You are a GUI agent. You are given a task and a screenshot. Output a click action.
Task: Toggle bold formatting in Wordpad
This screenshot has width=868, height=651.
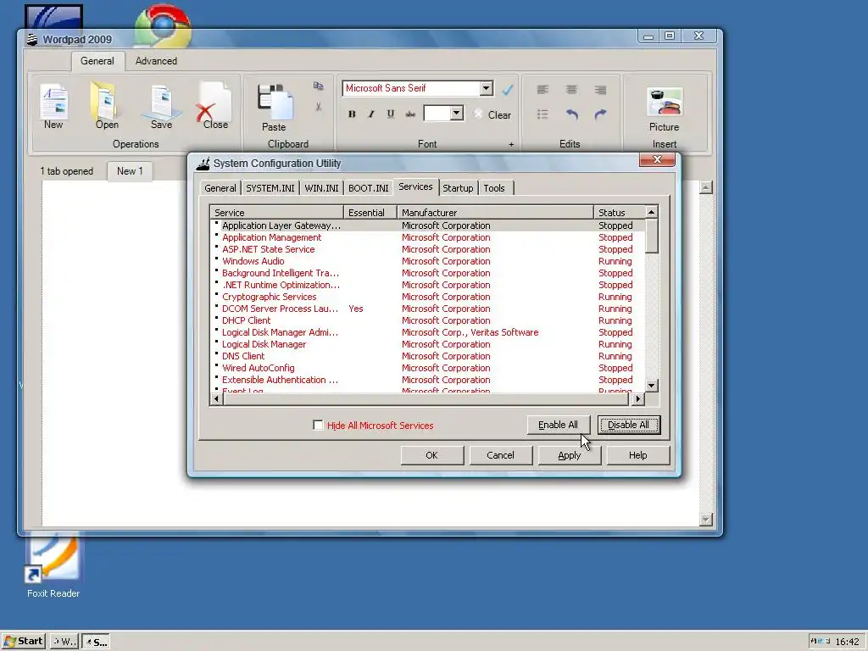click(x=352, y=114)
